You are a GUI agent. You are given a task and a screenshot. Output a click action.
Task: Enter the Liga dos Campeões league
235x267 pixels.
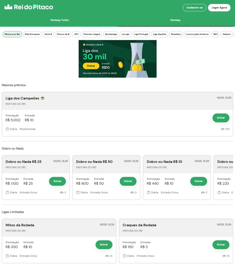221,118
